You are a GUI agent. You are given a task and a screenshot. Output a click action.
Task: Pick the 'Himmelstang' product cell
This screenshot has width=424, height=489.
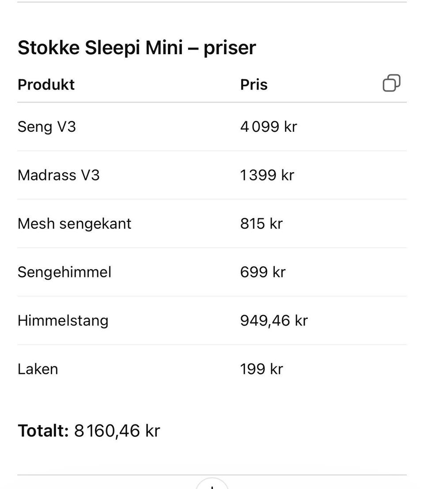coord(63,321)
